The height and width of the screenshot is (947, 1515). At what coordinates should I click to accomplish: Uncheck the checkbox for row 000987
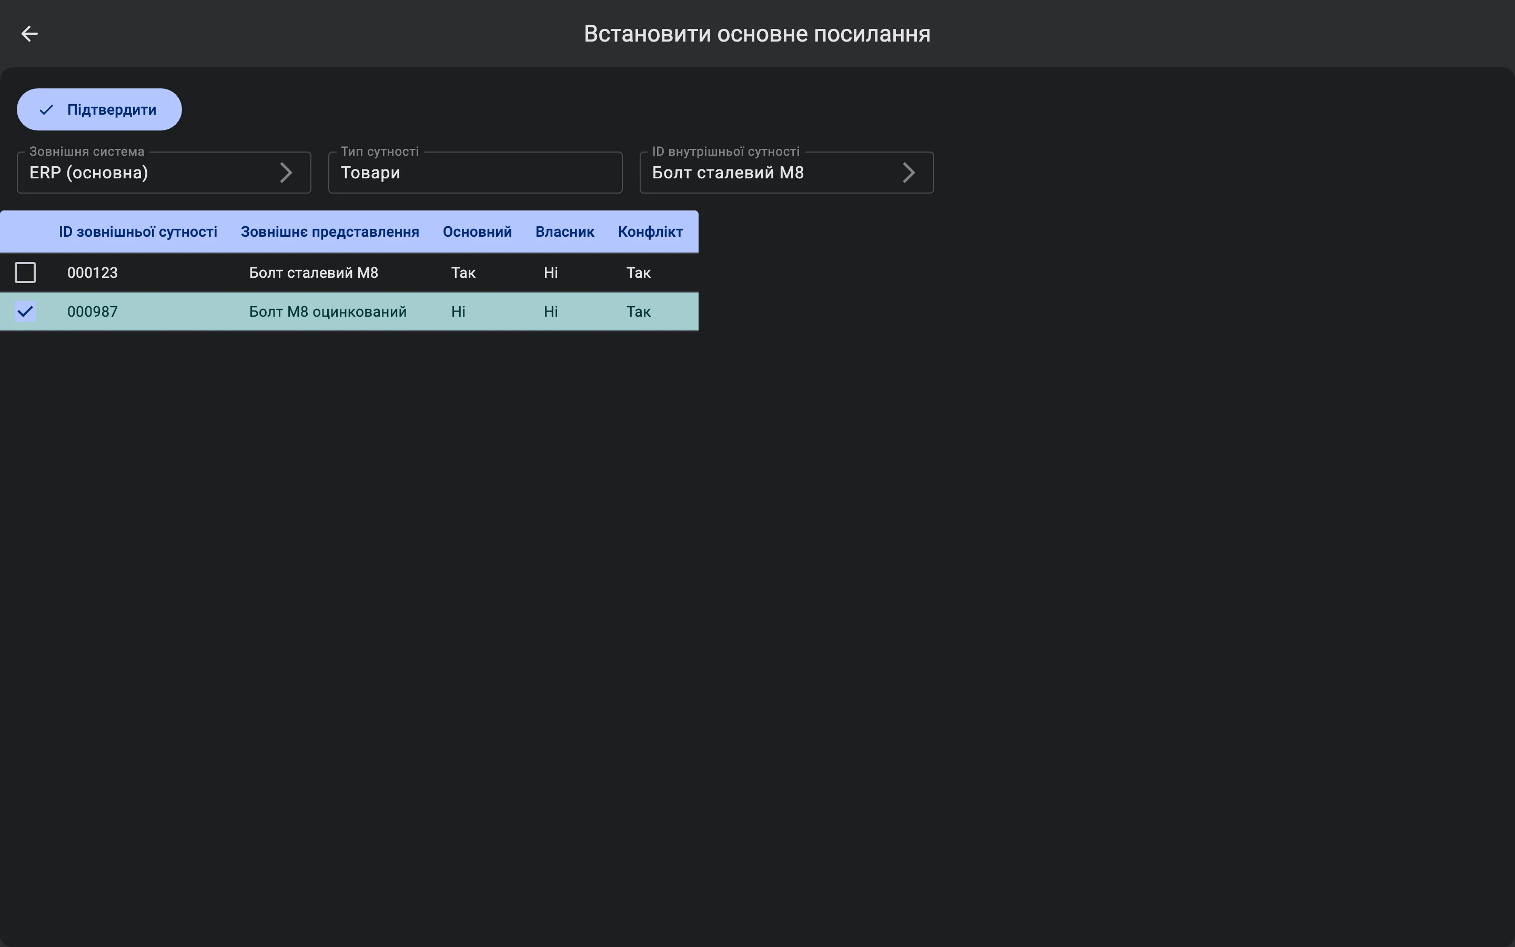pyautogui.click(x=25, y=311)
